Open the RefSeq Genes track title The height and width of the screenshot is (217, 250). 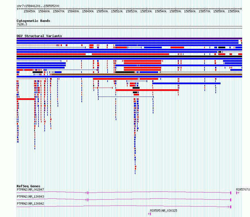click(28, 186)
